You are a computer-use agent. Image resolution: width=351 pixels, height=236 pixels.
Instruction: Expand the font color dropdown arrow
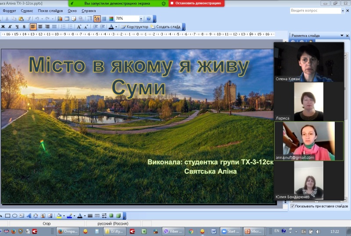115,27
